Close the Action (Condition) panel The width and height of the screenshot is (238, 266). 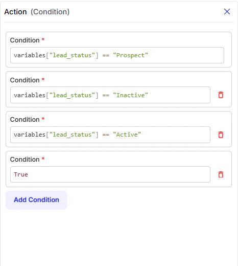pos(227,12)
